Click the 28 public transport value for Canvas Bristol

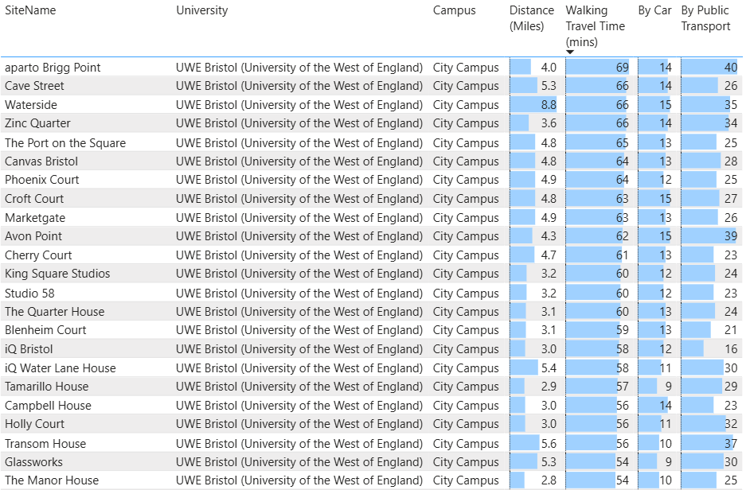click(731, 161)
